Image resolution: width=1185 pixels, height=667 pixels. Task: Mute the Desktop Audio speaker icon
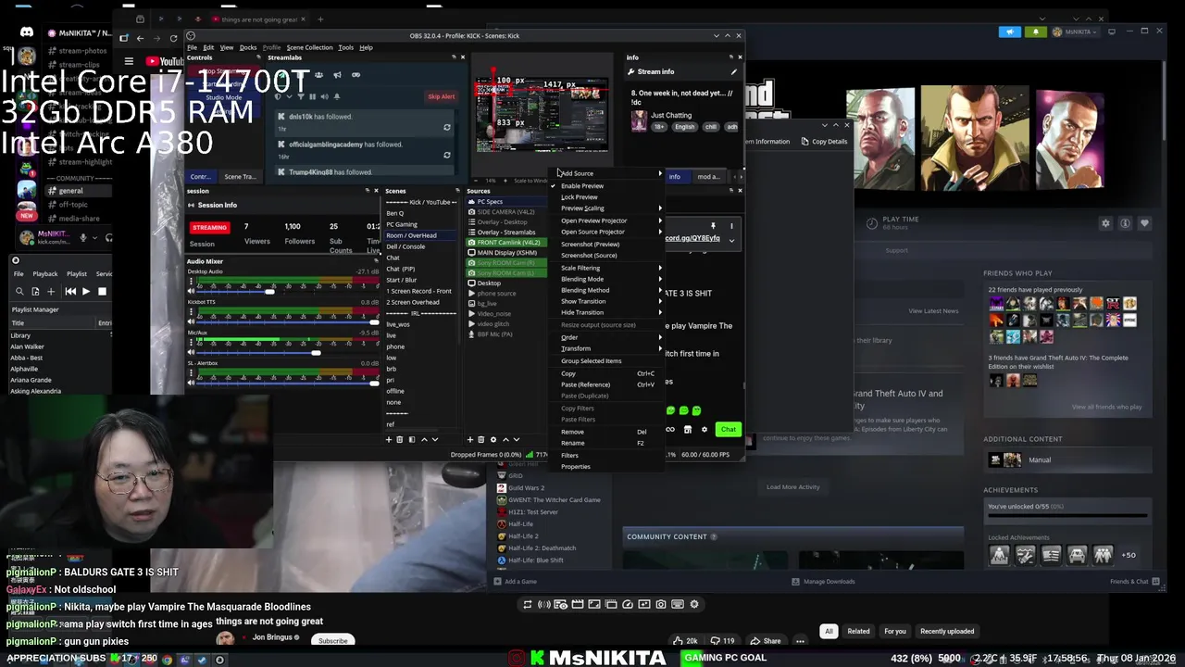coord(191,291)
